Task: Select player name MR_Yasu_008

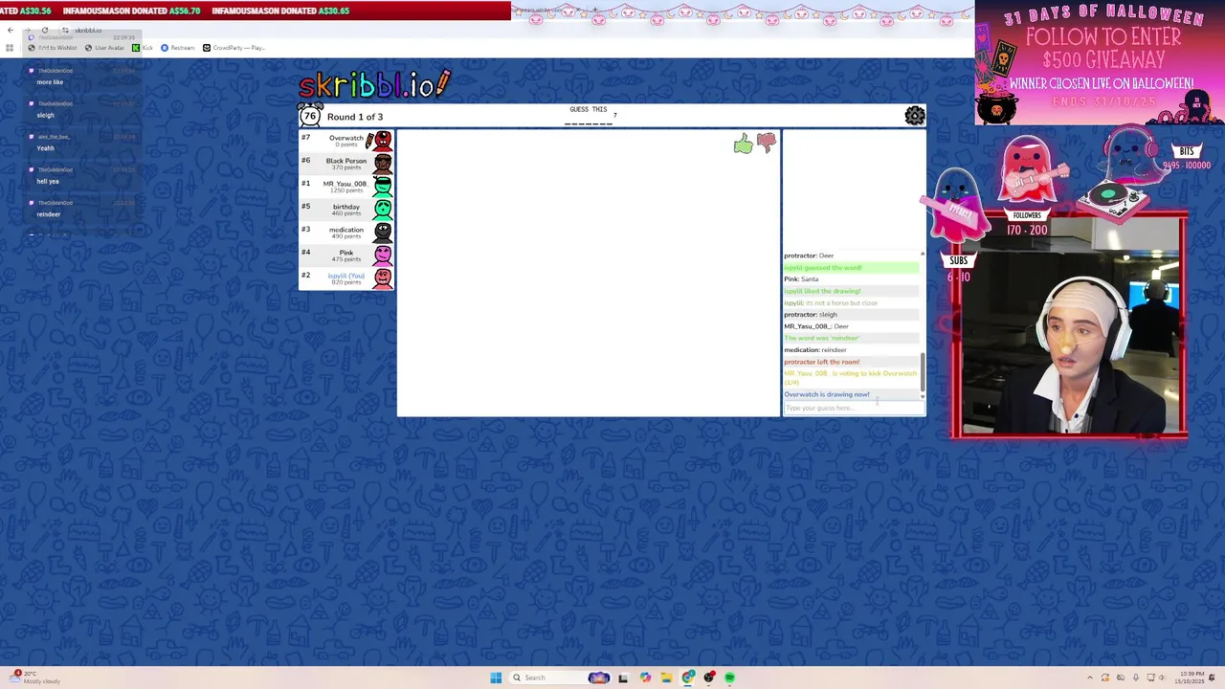Action: pos(345,184)
